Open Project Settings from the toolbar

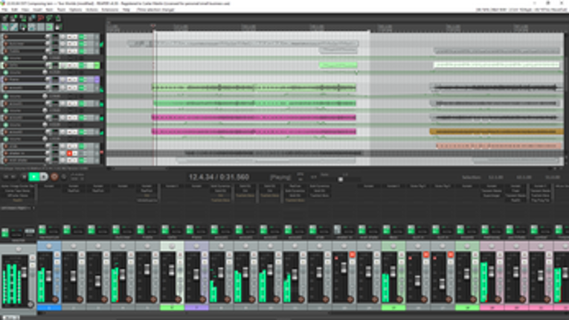pos(31,18)
